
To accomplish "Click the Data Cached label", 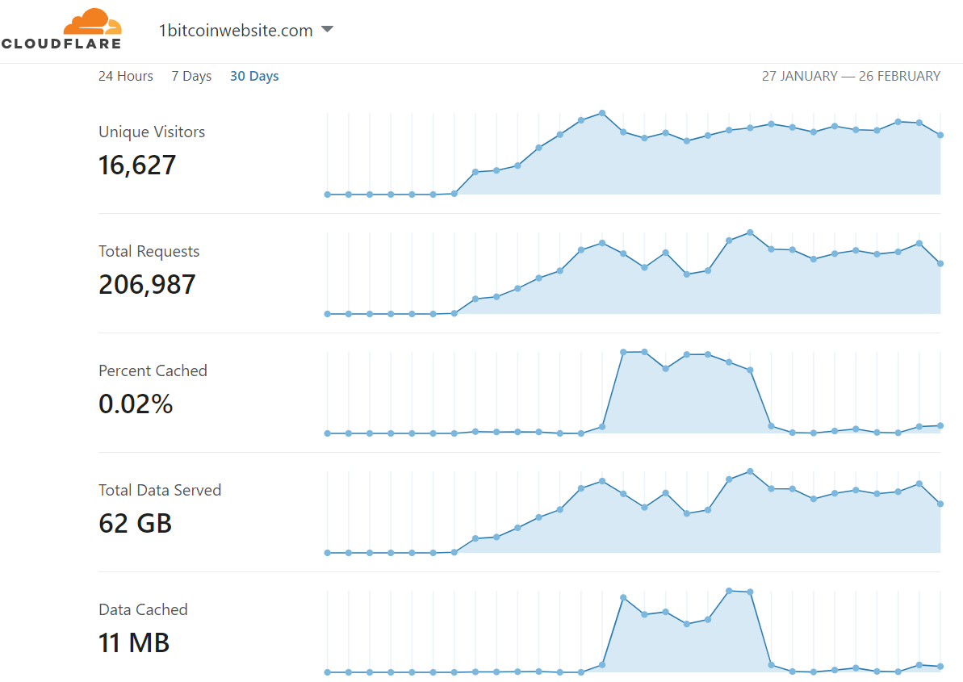I will [143, 609].
